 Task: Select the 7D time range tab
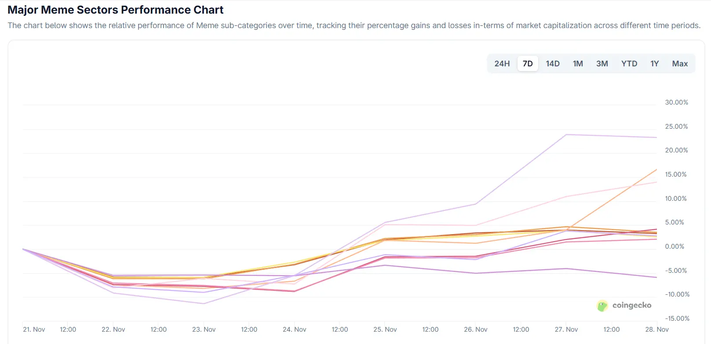(528, 64)
